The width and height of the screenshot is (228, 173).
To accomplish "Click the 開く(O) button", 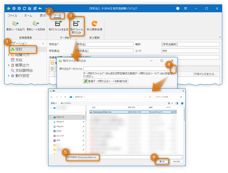I will tap(162, 161).
